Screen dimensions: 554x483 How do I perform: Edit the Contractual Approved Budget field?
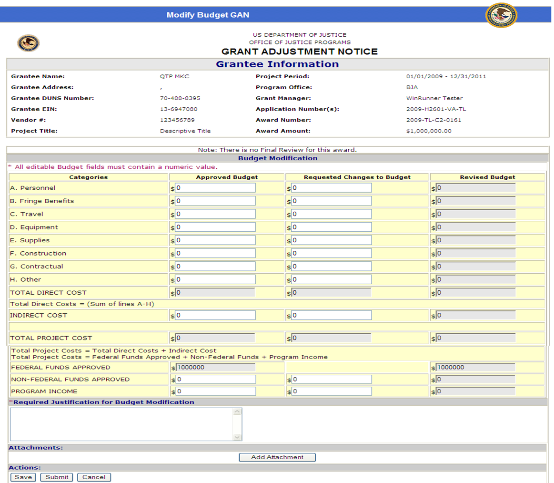215,267
